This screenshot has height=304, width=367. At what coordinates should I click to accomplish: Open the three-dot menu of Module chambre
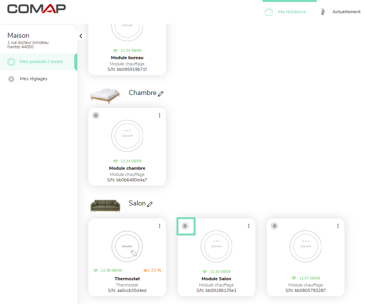160,115
